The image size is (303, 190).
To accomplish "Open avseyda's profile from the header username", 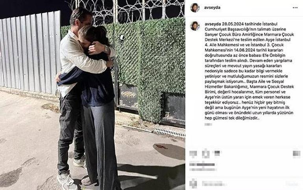I will [212, 8].
